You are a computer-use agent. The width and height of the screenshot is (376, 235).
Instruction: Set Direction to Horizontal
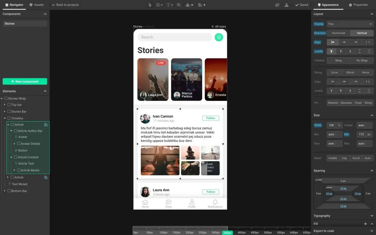click(338, 33)
